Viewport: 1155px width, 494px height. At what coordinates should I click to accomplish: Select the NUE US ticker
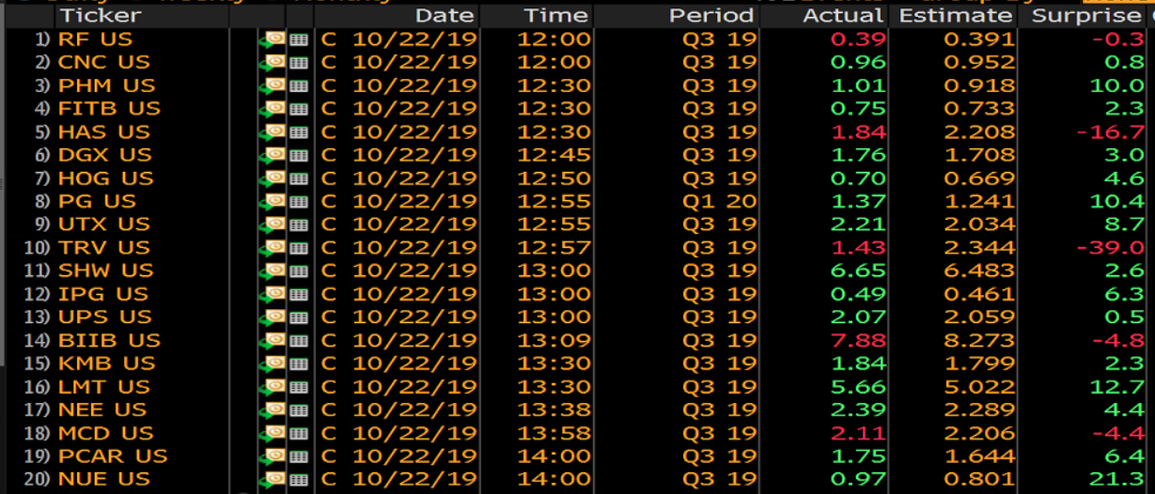[x=103, y=479]
